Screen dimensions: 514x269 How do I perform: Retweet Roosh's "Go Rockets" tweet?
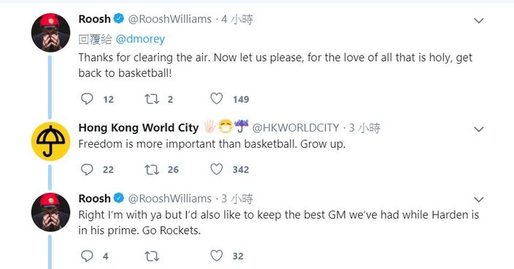coord(152,256)
